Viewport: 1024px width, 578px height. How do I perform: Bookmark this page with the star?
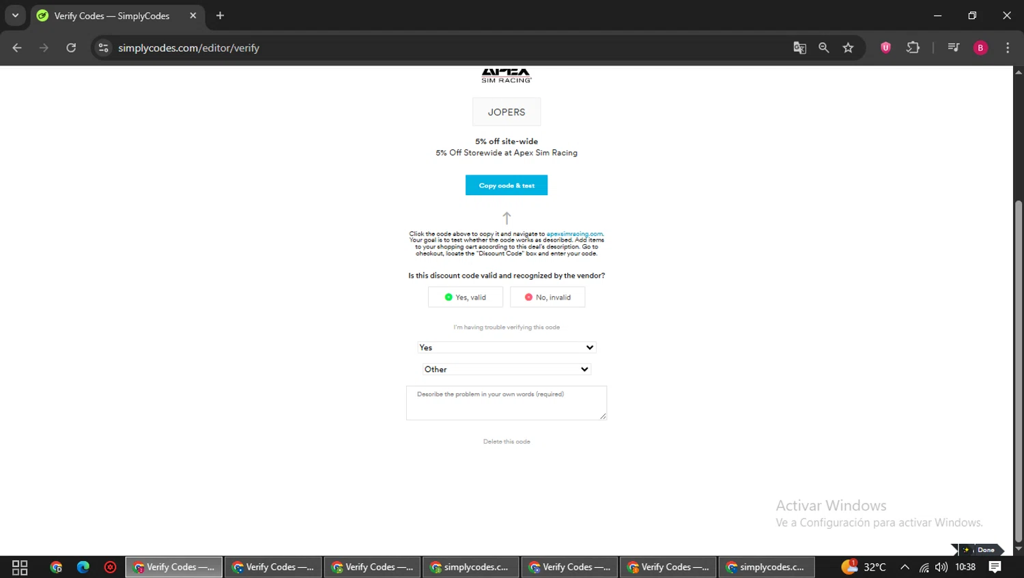pyautogui.click(x=848, y=48)
